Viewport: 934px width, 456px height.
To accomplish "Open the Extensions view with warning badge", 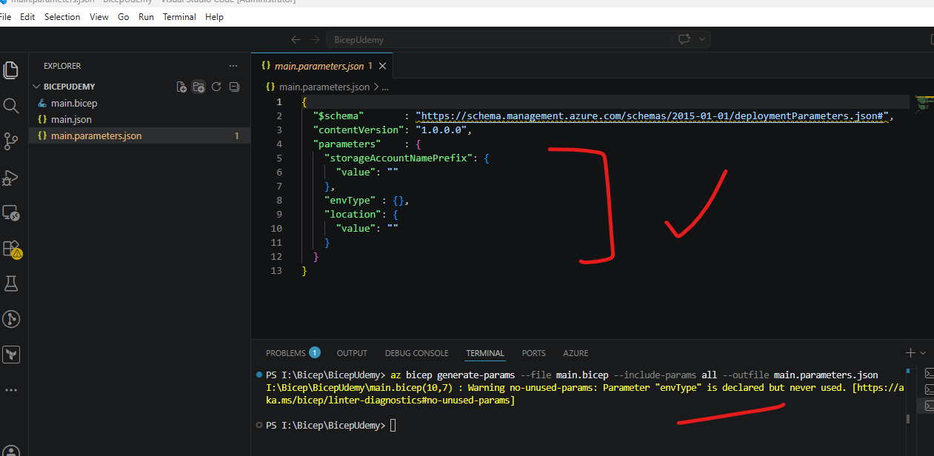I will (x=11, y=249).
